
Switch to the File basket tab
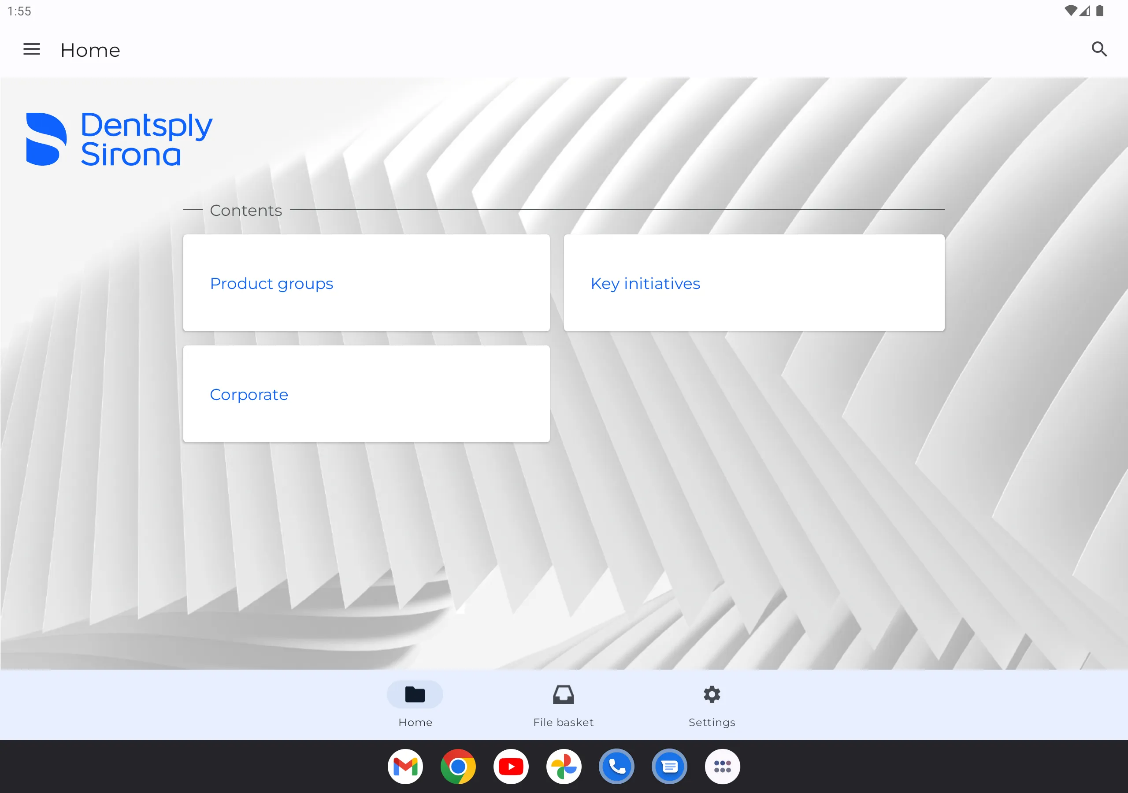[564, 704]
